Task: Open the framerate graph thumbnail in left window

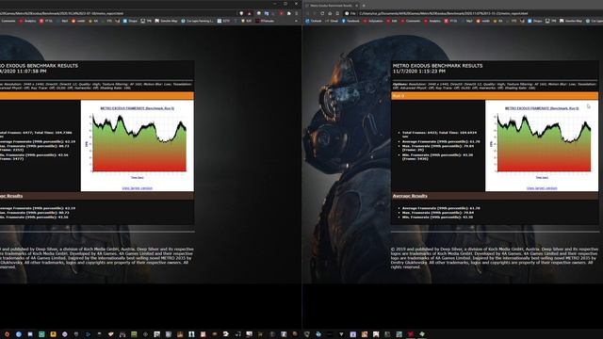Action: (138, 143)
